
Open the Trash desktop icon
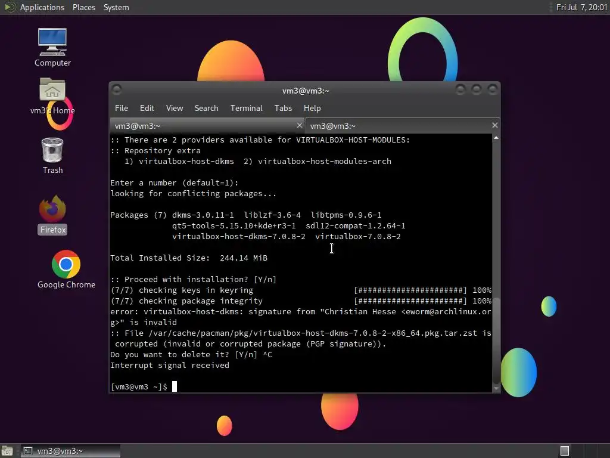click(x=52, y=156)
